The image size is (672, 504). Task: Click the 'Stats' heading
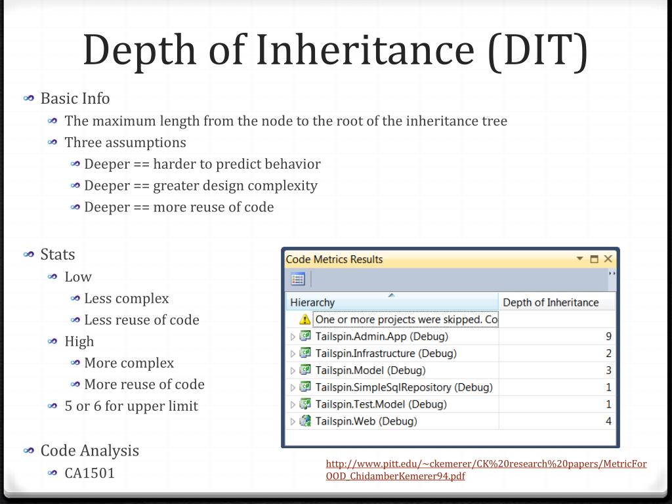point(58,255)
